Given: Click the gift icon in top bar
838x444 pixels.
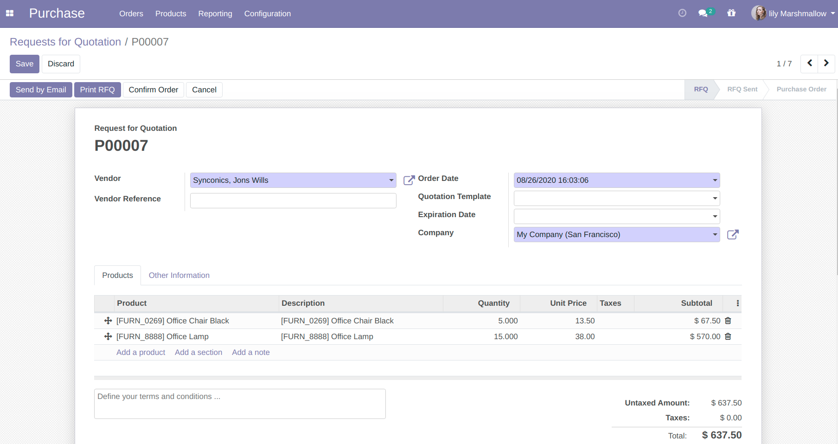Looking at the screenshot, I should point(731,13).
